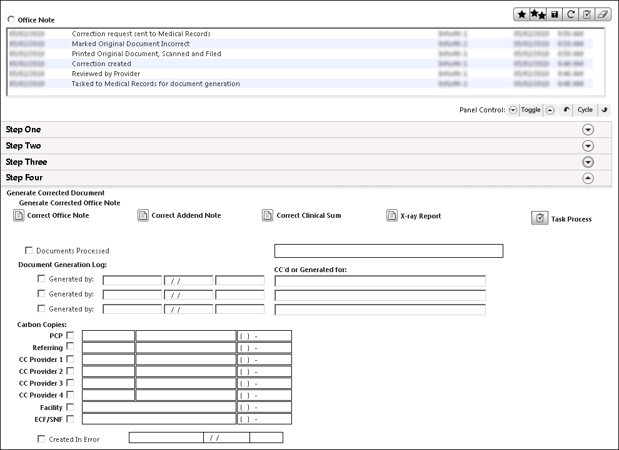Check the Referring carbon copy checkbox
This screenshot has width=619, height=450.
tap(70, 346)
